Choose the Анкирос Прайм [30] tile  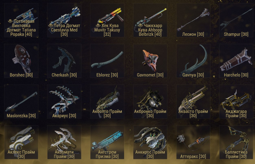150,142
